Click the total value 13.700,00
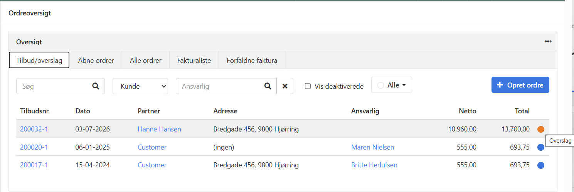This screenshot has width=574, height=192. pyautogui.click(x=515, y=129)
